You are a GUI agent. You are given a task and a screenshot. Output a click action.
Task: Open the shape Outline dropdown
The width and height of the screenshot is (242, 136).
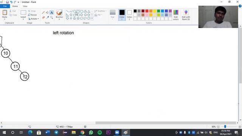point(100,11)
